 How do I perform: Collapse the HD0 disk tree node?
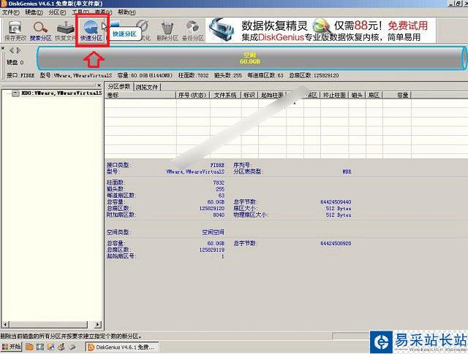[x=15, y=93]
